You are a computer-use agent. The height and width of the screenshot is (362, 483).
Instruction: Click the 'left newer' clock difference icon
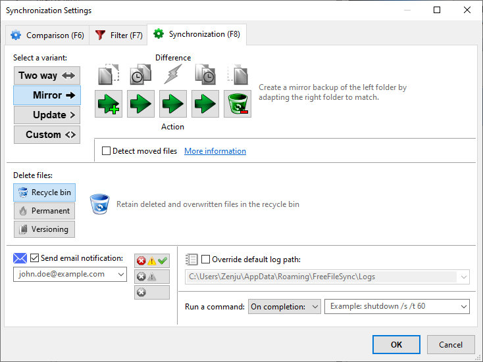[141, 74]
